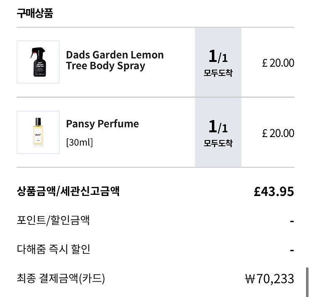The image size is (311, 297).
Task: Click the ₩70,233 final payment amount
Action: [x=270, y=279]
